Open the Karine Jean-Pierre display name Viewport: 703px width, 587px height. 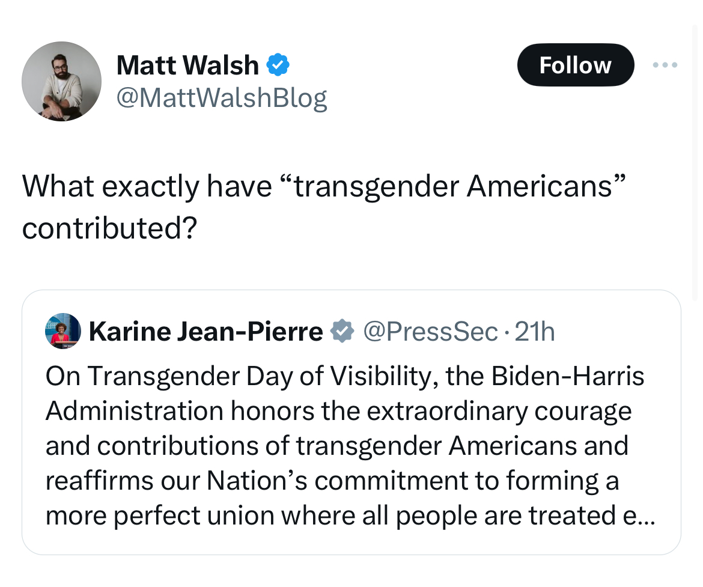pyautogui.click(x=205, y=331)
